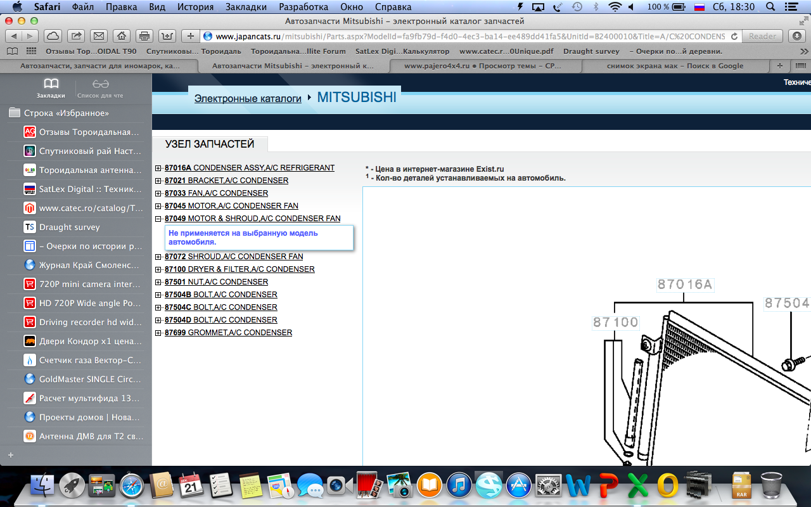Screen dimensions: 811x507
Task: Go back with the back arrow button
Action: click(14, 36)
